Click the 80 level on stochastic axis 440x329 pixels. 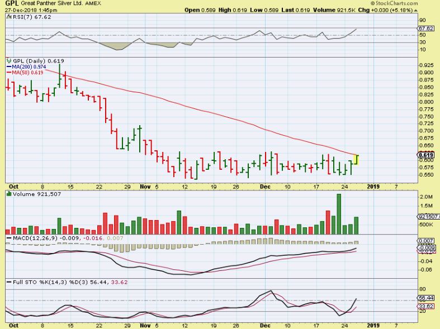tap(422, 289)
